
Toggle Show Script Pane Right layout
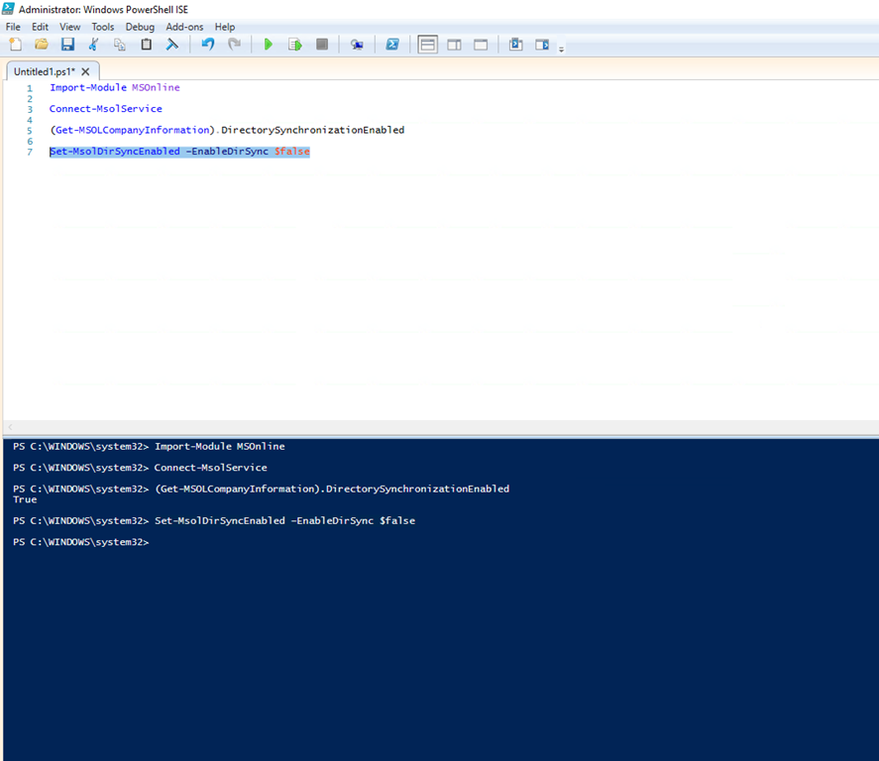[454, 45]
